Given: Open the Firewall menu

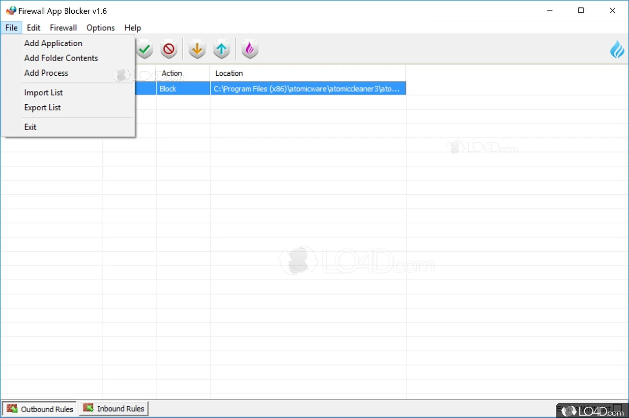Looking at the screenshot, I should [x=63, y=28].
